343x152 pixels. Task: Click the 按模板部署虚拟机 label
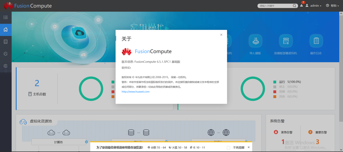[286, 53]
